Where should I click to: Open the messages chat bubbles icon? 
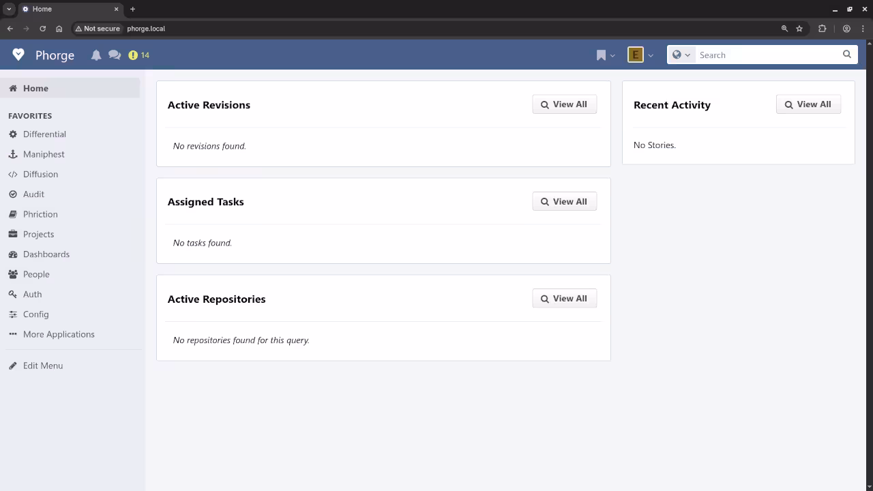115,55
